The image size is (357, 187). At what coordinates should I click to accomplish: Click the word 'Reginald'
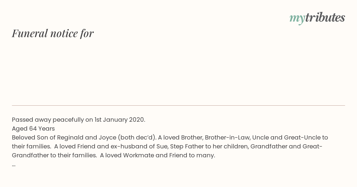(x=71, y=137)
